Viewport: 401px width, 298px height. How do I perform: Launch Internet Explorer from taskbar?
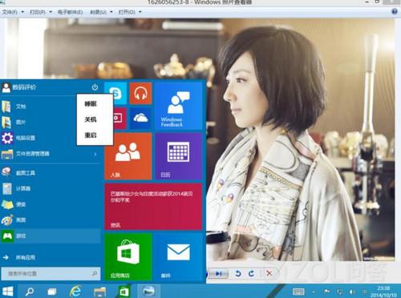[x=75, y=291]
